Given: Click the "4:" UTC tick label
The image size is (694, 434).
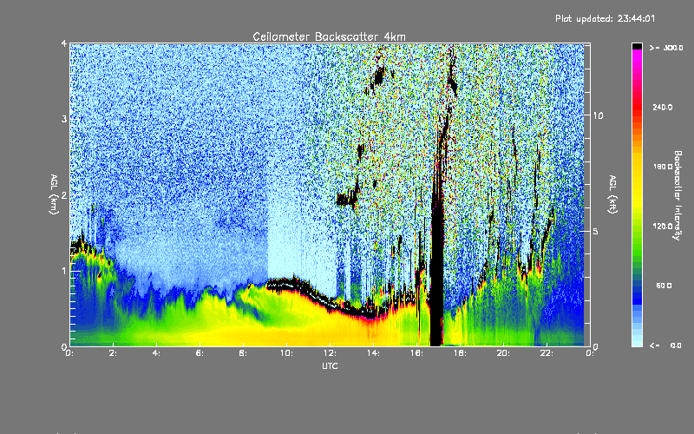Looking at the screenshot, I should (x=157, y=353).
